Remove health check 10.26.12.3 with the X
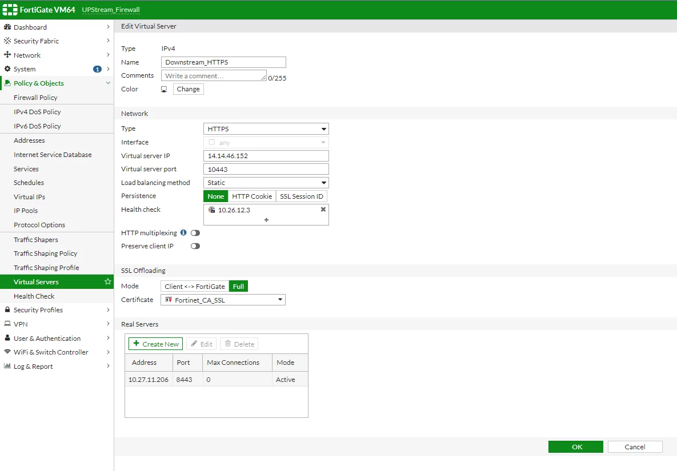This screenshot has width=677, height=471. (323, 209)
